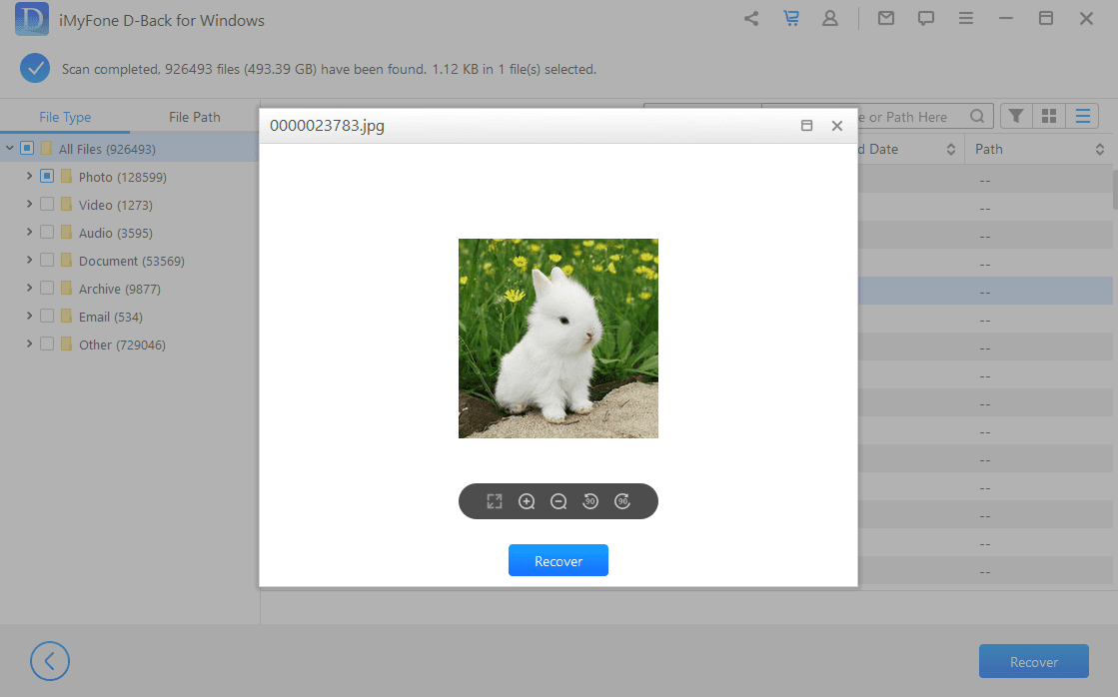
Task: Open the shopping cart purchase icon
Action: 790,19
